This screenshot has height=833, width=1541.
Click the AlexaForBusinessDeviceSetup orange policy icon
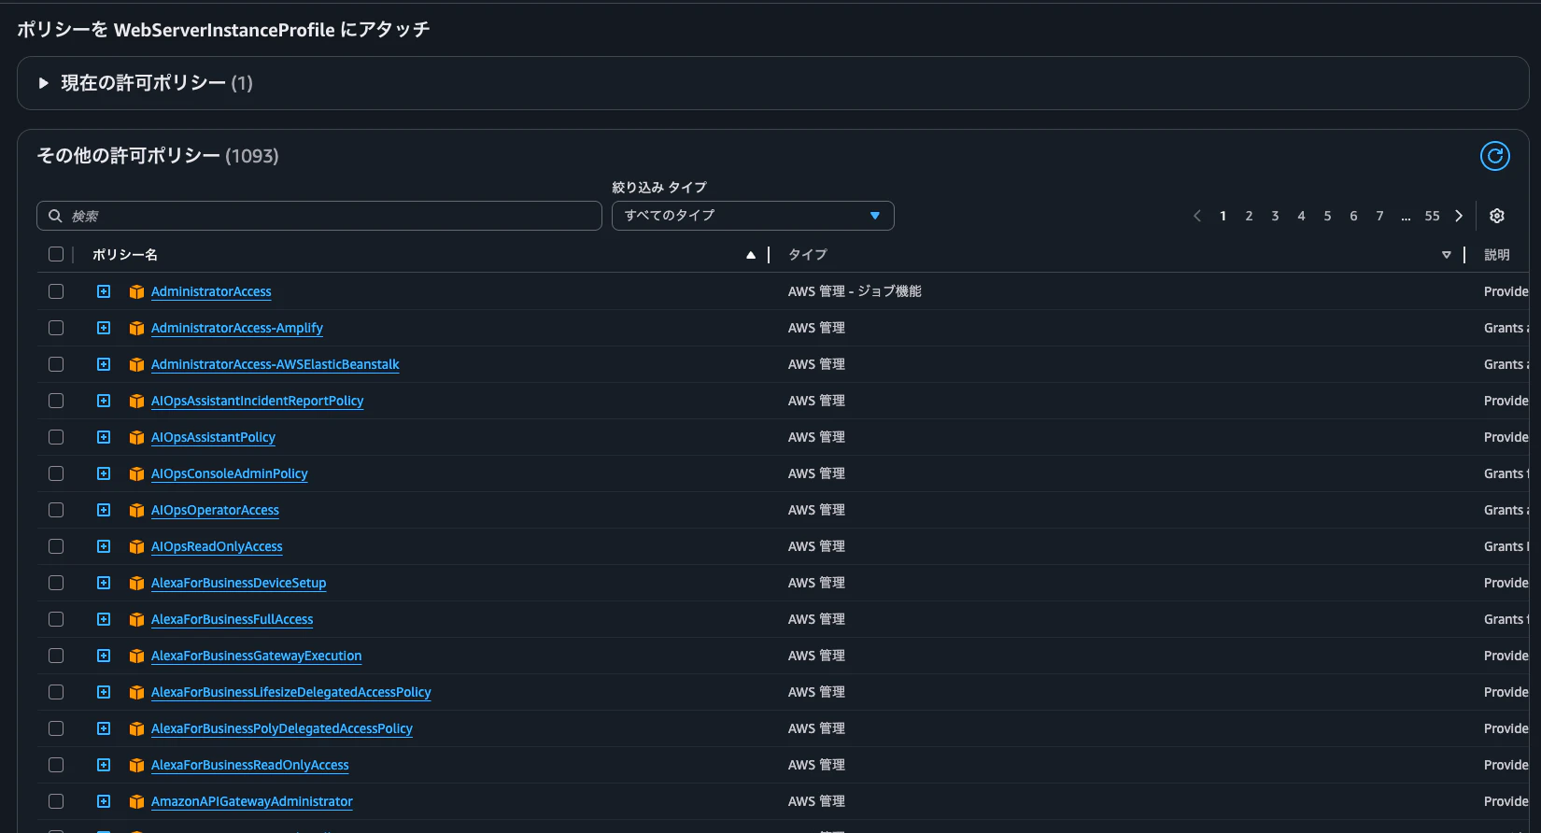tap(136, 583)
